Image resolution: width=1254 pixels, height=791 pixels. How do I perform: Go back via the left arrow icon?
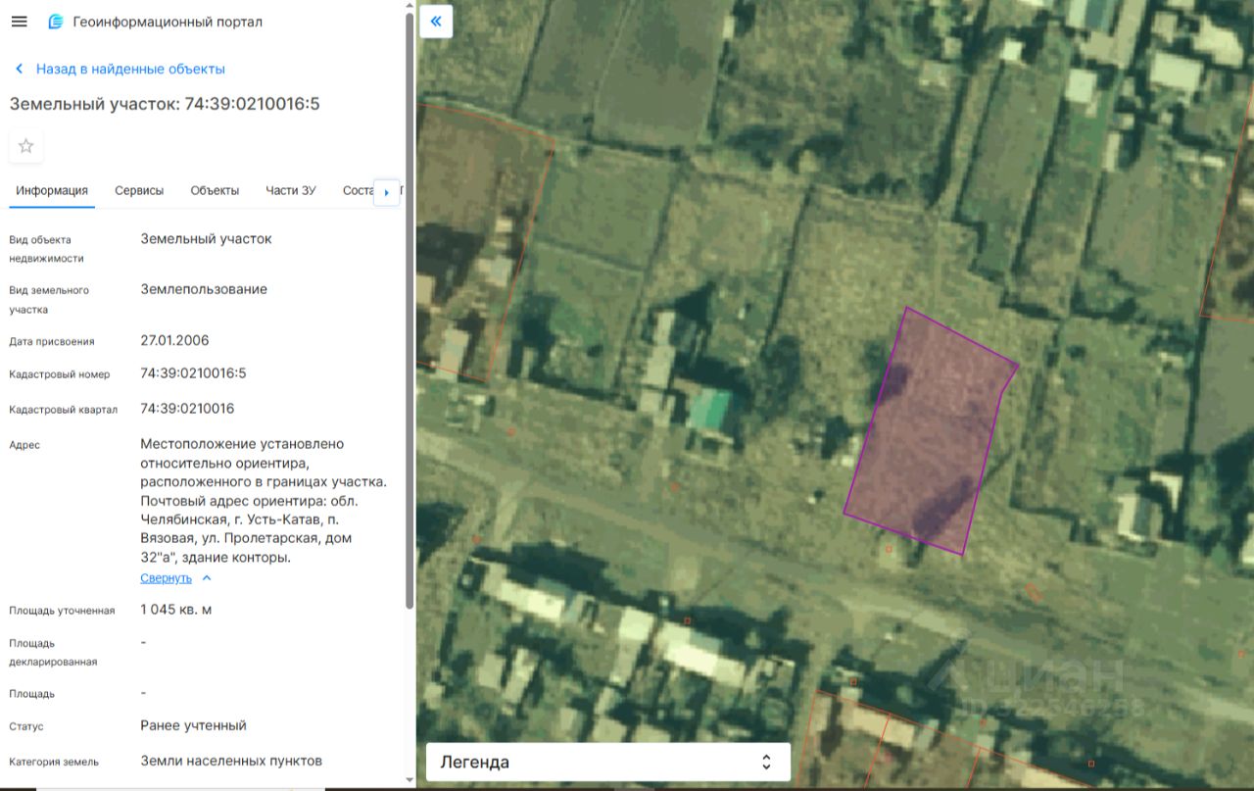click(19, 69)
